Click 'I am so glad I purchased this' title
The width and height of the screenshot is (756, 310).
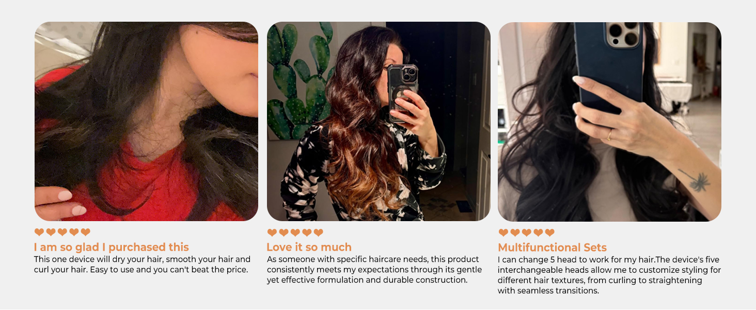point(112,247)
